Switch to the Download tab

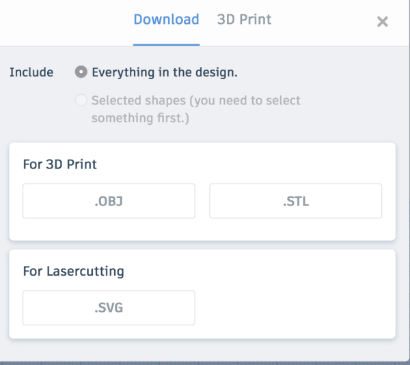point(166,20)
